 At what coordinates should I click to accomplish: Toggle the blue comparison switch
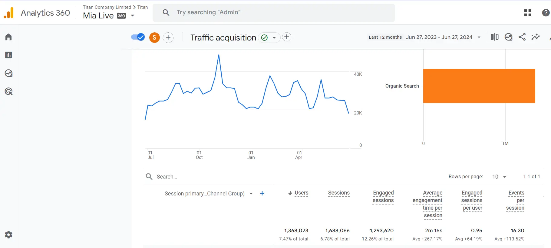[138, 37]
